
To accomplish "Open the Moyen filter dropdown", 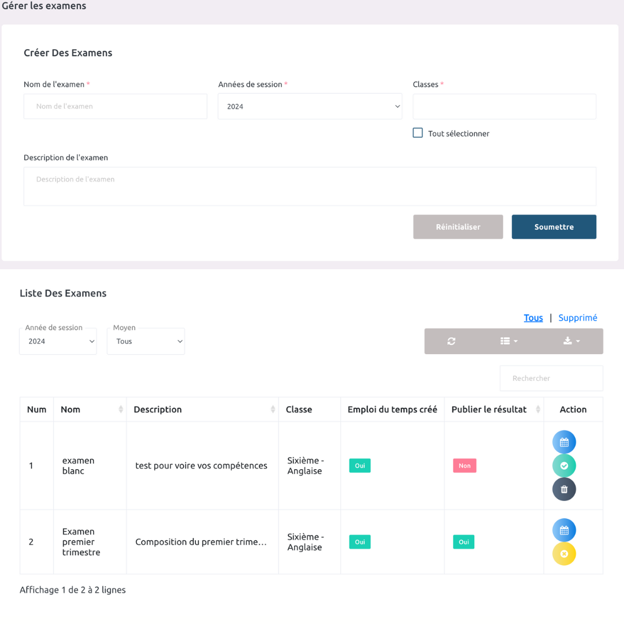I will pyautogui.click(x=146, y=341).
